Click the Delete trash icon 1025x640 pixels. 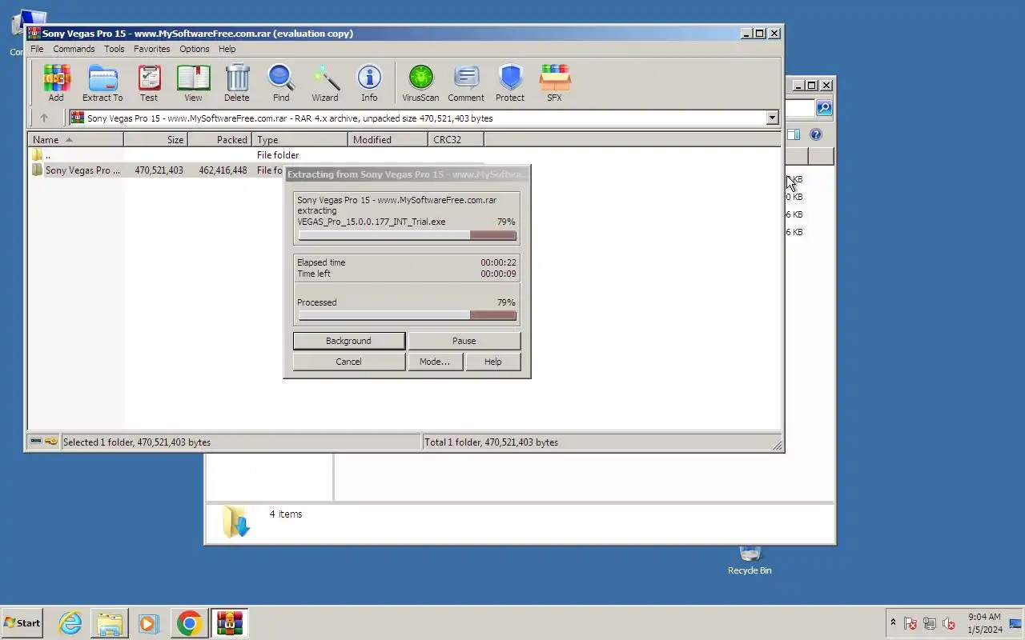pos(237,83)
